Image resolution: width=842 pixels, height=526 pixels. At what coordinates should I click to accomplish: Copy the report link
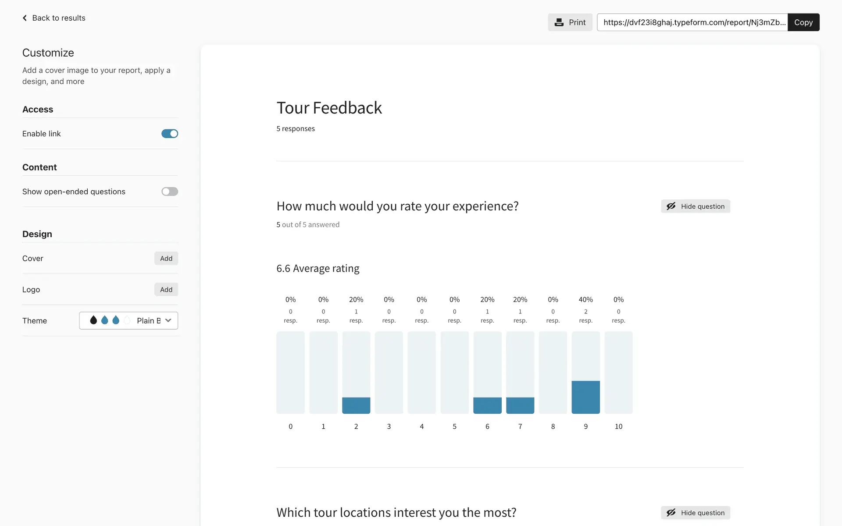point(803,22)
